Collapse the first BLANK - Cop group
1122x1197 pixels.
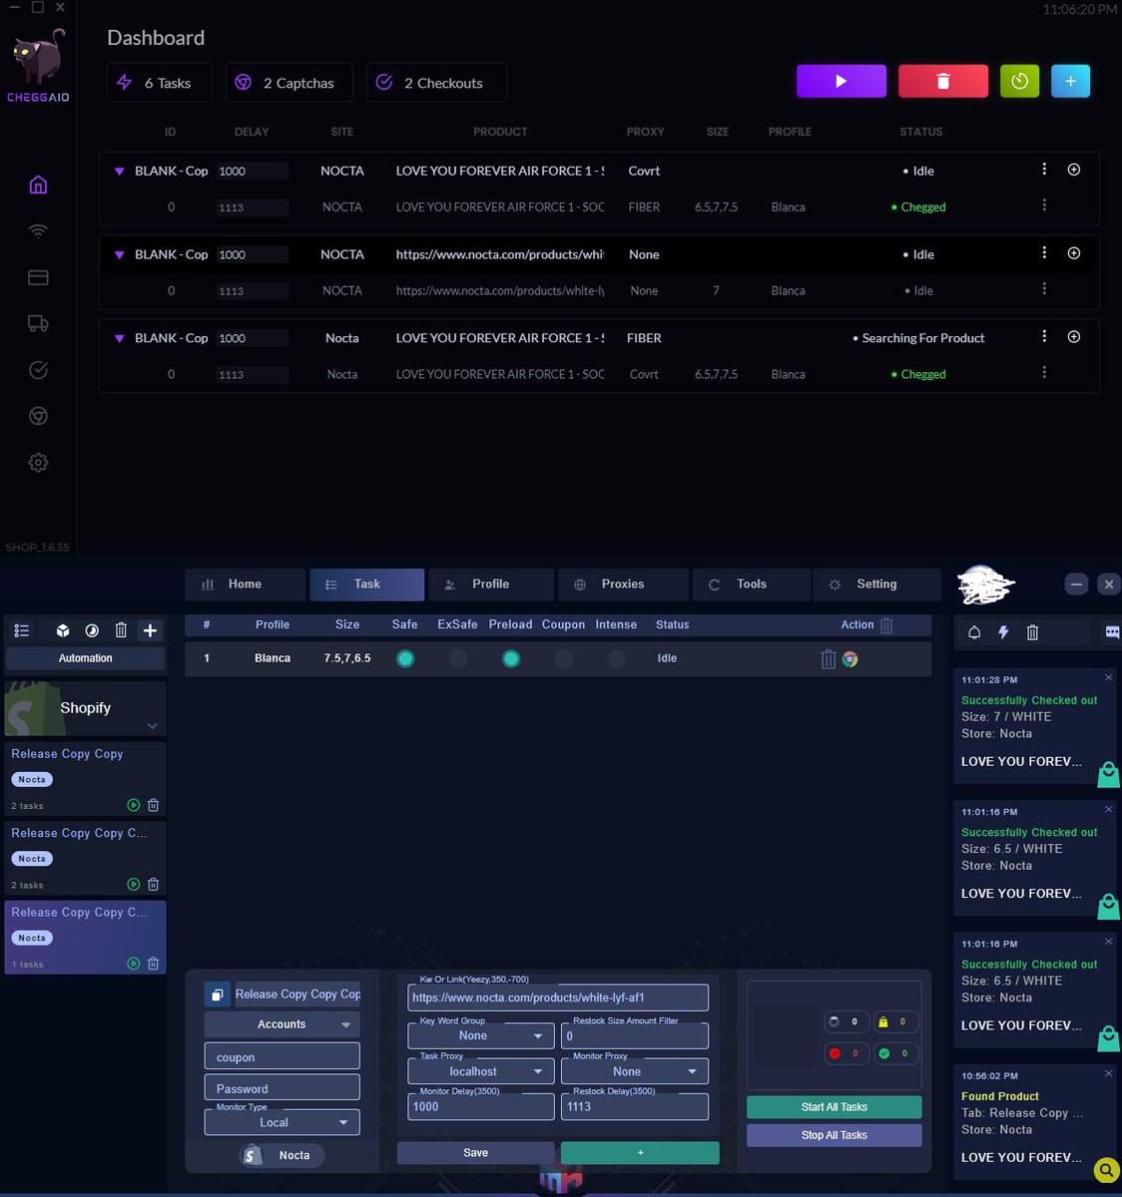click(119, 172)
